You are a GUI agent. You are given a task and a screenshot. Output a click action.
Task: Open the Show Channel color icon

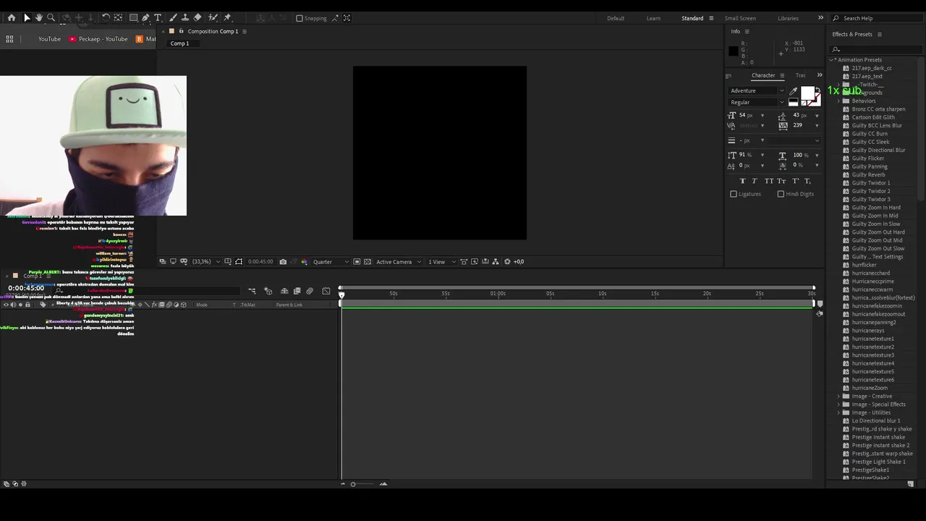click(x=304, y=262)
